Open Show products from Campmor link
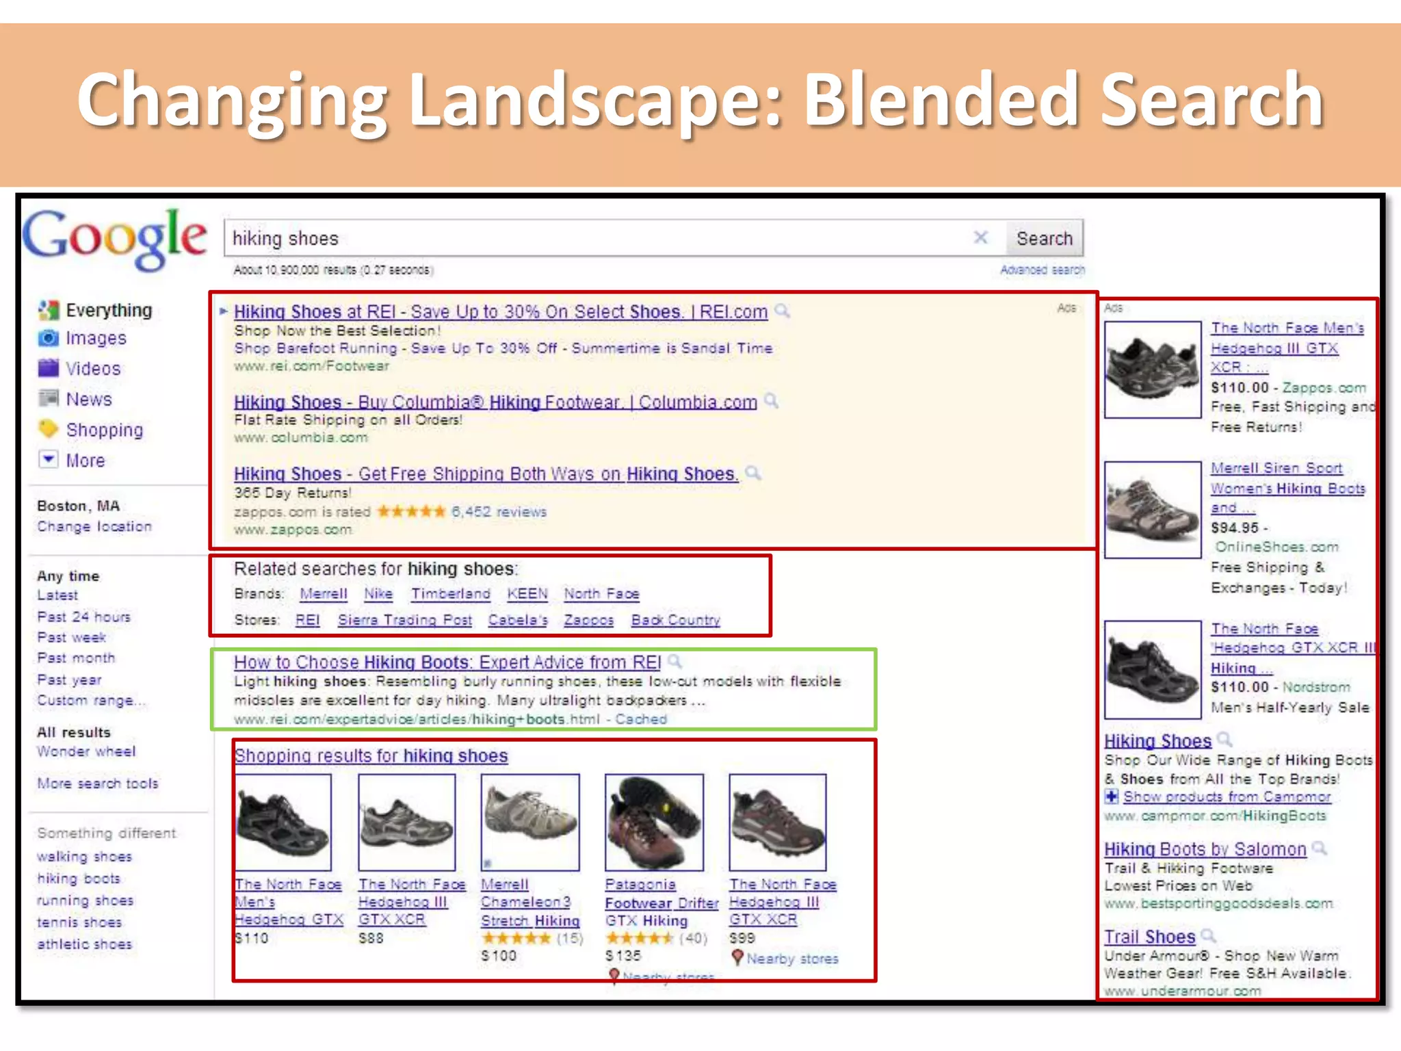The height and width of the screenshot is (1051, 1401). 1227,797
